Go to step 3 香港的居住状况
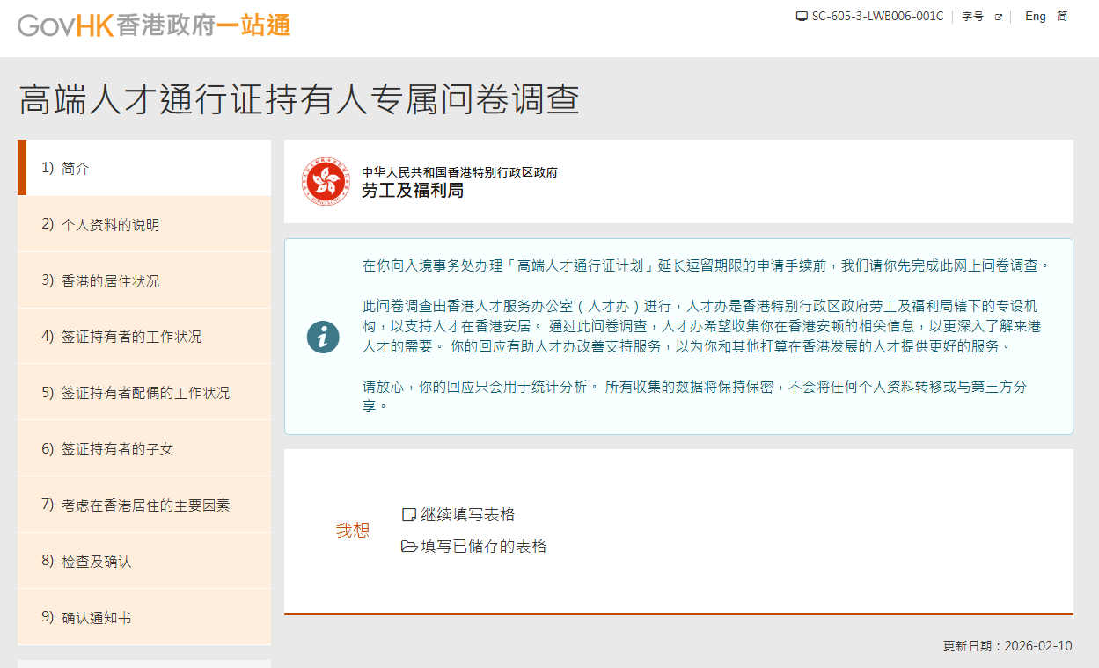This screenshot has height=668, width=1099. [143, 280]
